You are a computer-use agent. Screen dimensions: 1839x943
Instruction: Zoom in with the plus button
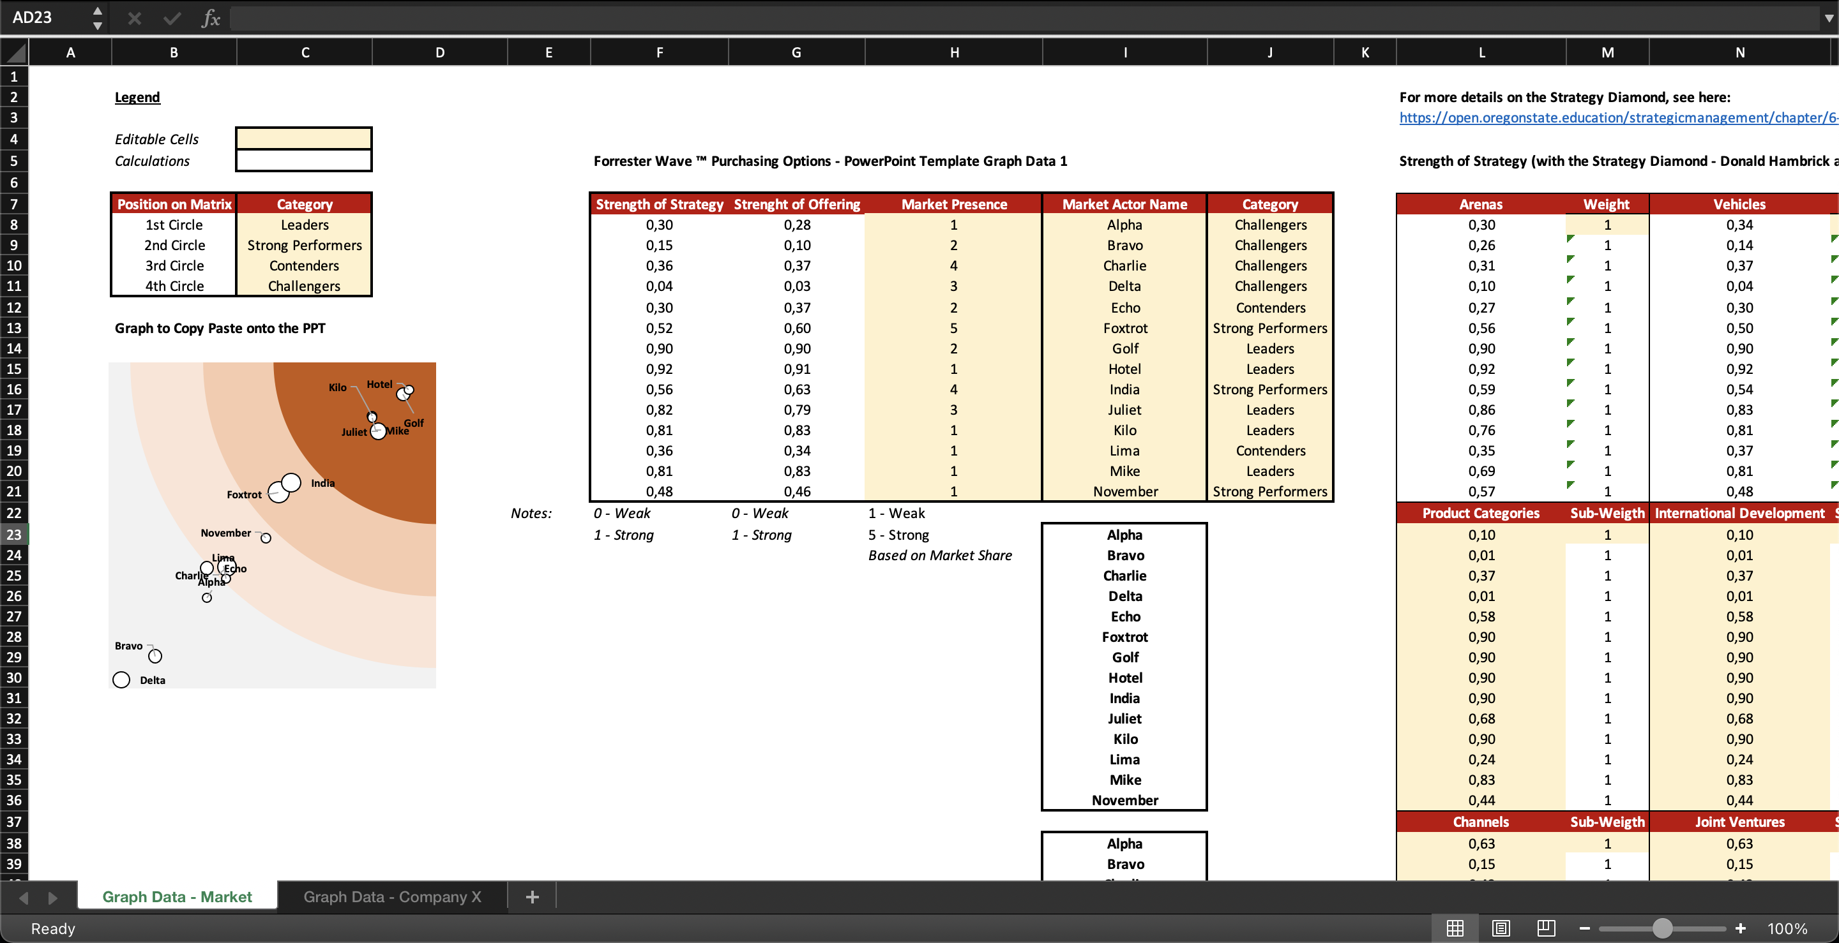click(1741, 928)
